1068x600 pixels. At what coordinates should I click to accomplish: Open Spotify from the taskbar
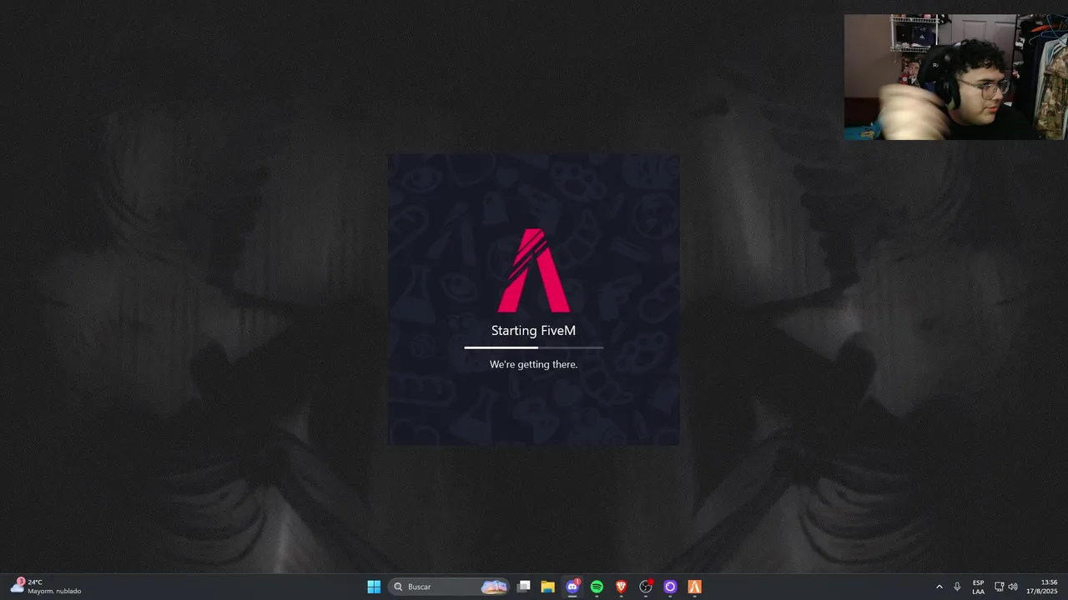[597, 587]
